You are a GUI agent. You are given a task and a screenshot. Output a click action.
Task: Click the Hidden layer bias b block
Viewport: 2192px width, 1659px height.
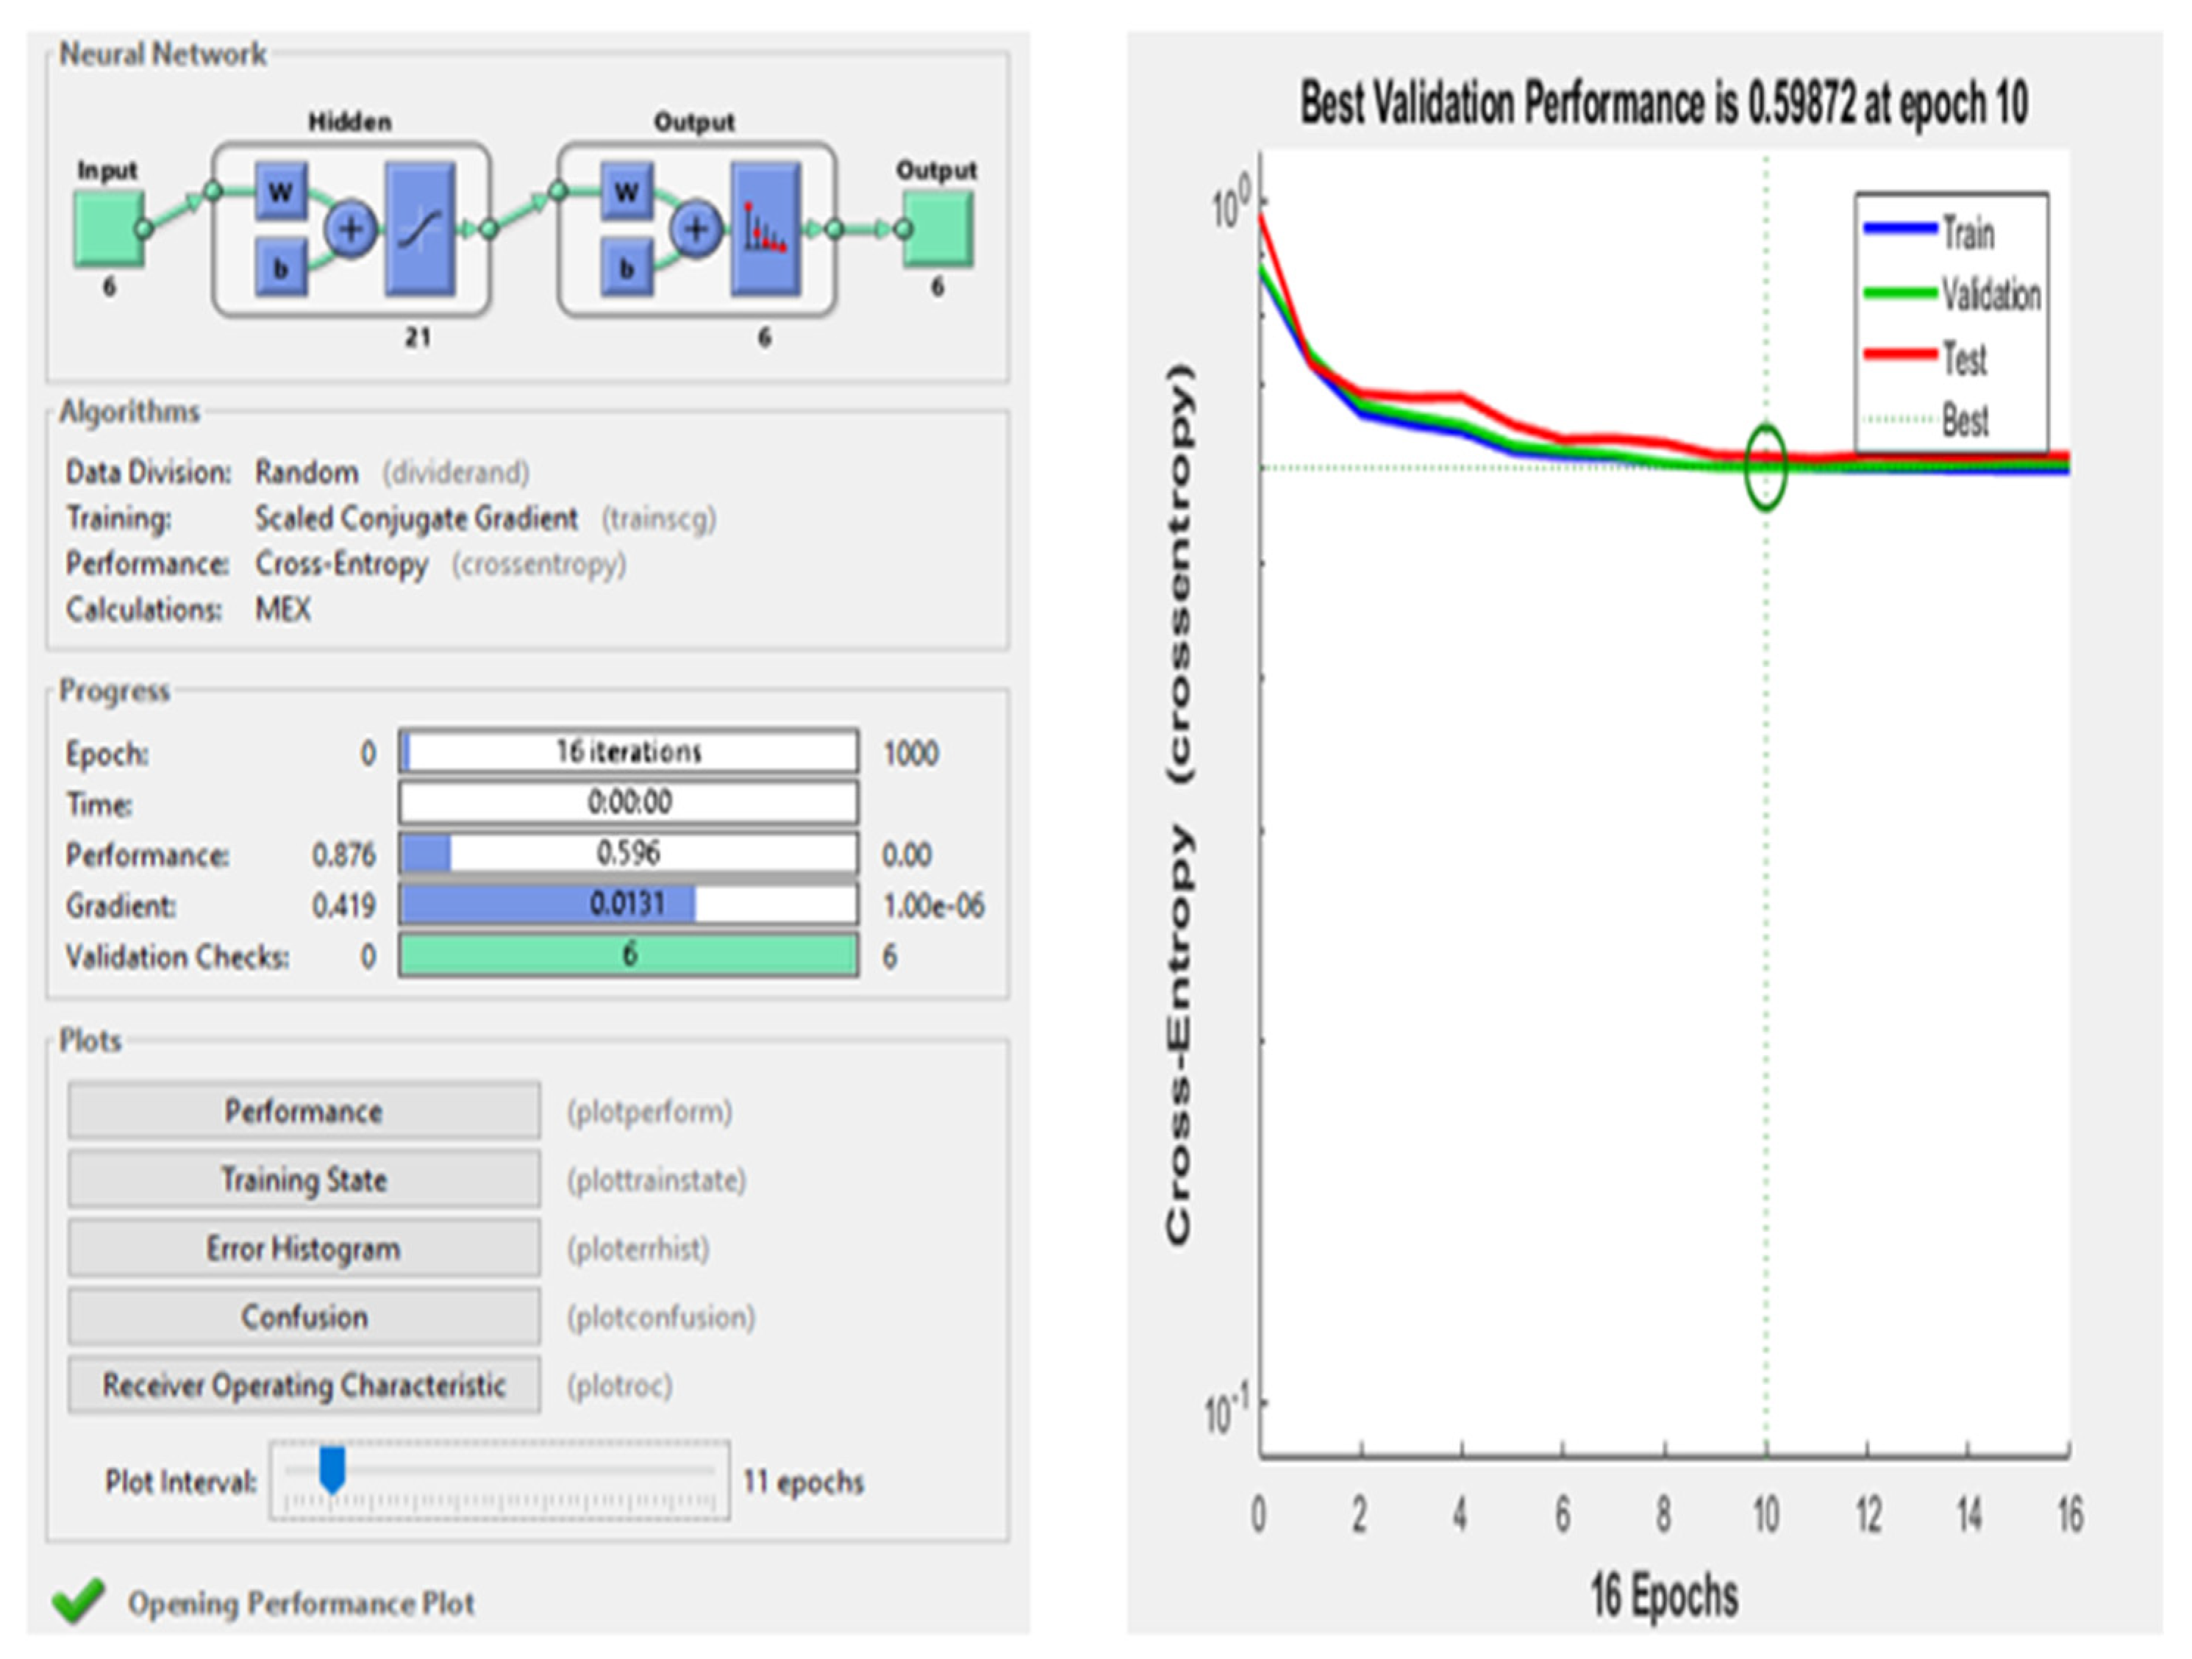(x=280, y=267)
